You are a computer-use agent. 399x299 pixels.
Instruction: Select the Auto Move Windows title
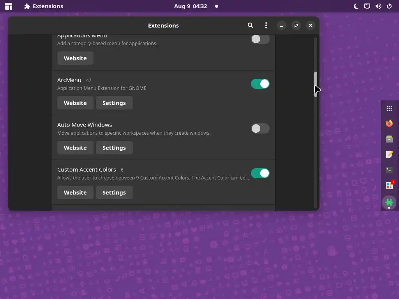(x=85, y=125)
